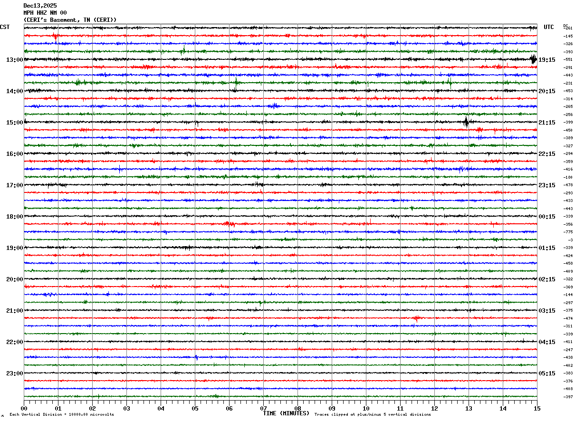This screenshot has height=421, width=575.
Task: Click the '05:15' UTC time label
Action: click(x=547, y=373)
